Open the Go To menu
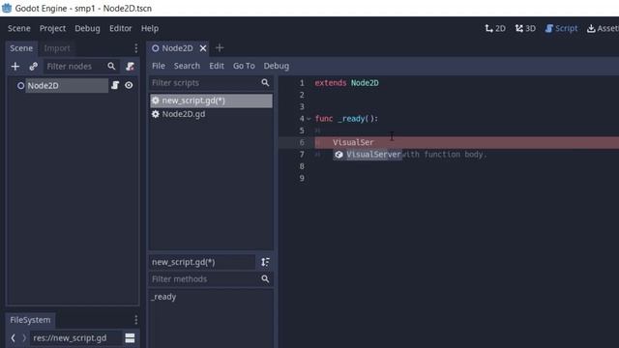 pyautogui.click(x=244, y=66)
